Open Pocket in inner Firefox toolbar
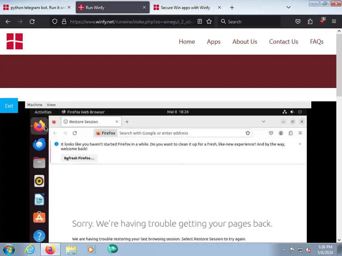The image size is (342, 256). (x=271, y=133)
